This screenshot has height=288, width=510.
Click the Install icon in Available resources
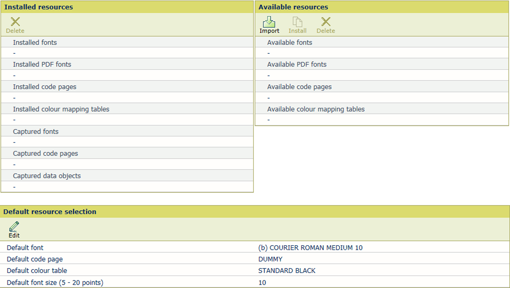(x=297, y=25)
